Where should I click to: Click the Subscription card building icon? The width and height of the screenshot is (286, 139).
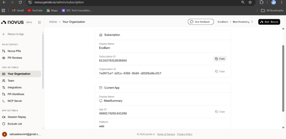pyautogui.click(x=101, y=35)
